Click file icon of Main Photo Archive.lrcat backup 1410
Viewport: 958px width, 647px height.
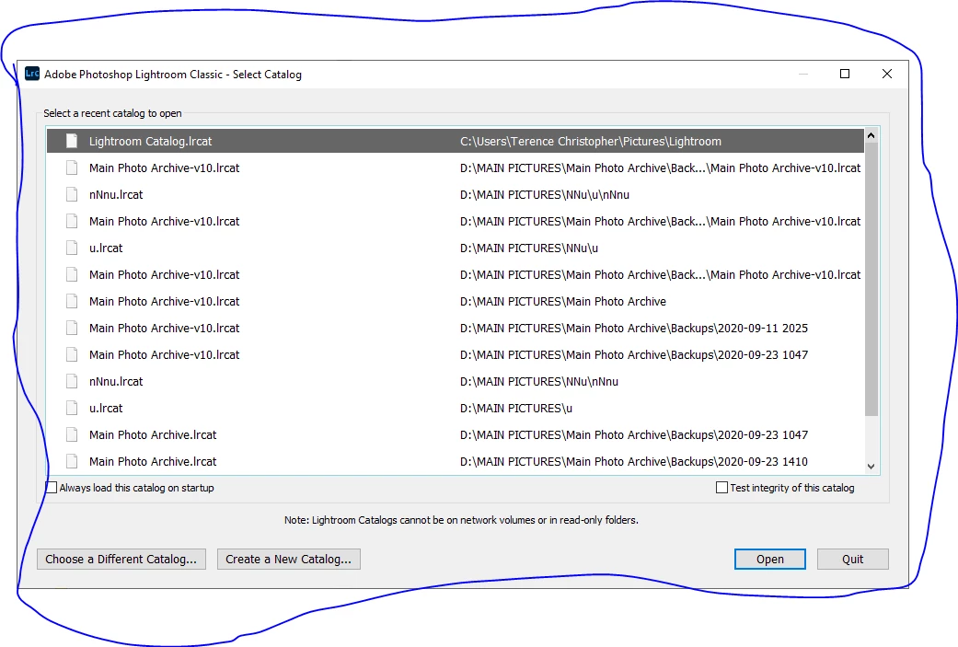tap(72, 461)
